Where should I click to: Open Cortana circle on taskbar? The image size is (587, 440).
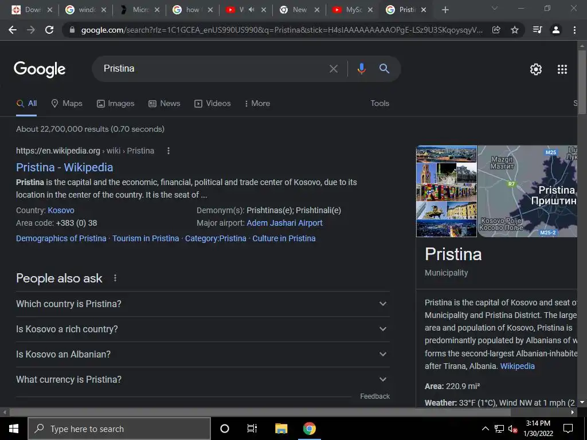(x=225, y=429)
